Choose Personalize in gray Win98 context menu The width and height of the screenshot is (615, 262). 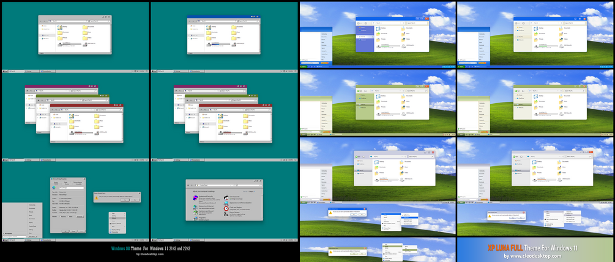[x=117, y=232]
